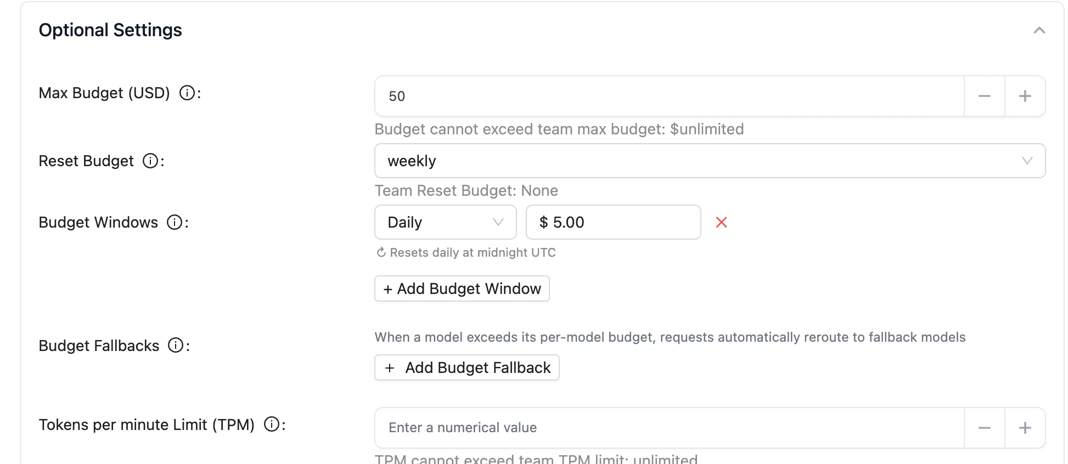Increase Max Budget with plus stepper

click(1025, 96)
